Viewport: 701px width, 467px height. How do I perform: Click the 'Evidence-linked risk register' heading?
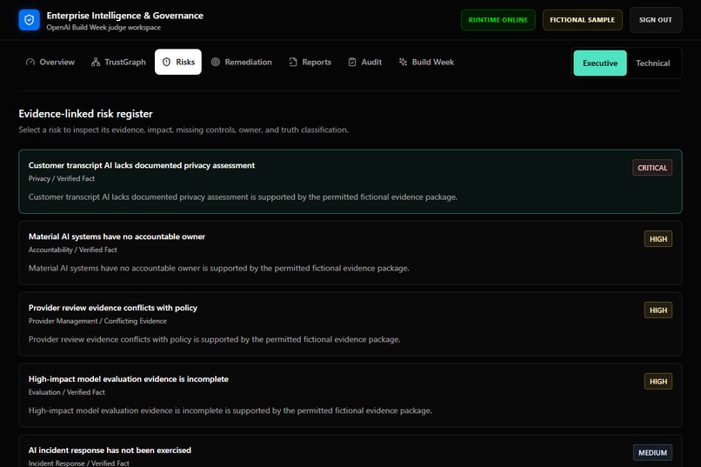[x=85, y=114]
